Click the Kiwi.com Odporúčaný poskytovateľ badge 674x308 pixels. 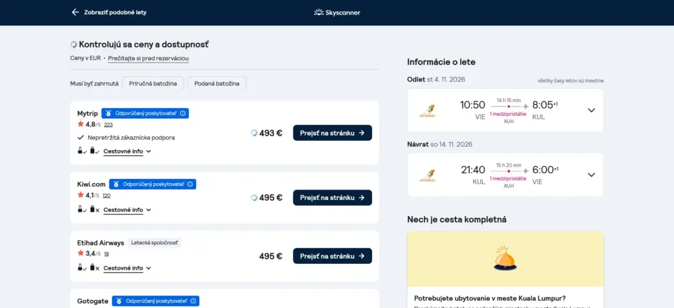(153, 184)
